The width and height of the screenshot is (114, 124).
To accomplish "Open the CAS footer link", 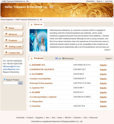I will [x=85, y=118].
